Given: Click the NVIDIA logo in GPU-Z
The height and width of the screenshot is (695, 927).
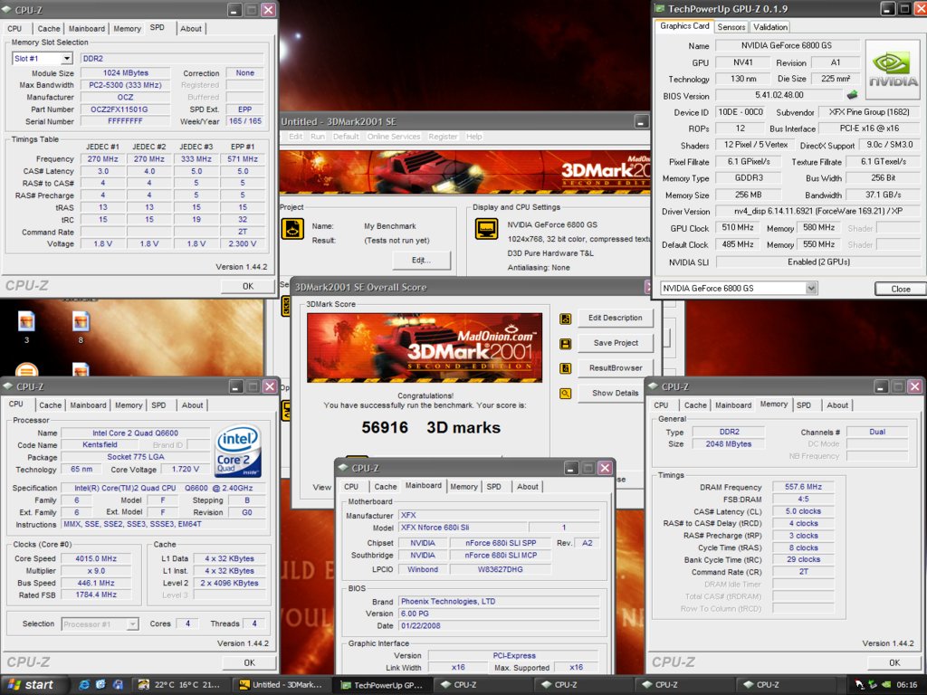Looking at the screenshot, I should pyautogui.click(x=893, y=70).
